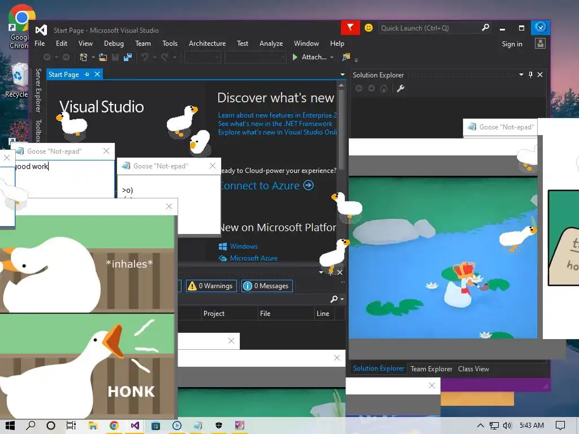Open the Architecture menu
This screenshot has width=579, height=434.
[x=207, y=43]
